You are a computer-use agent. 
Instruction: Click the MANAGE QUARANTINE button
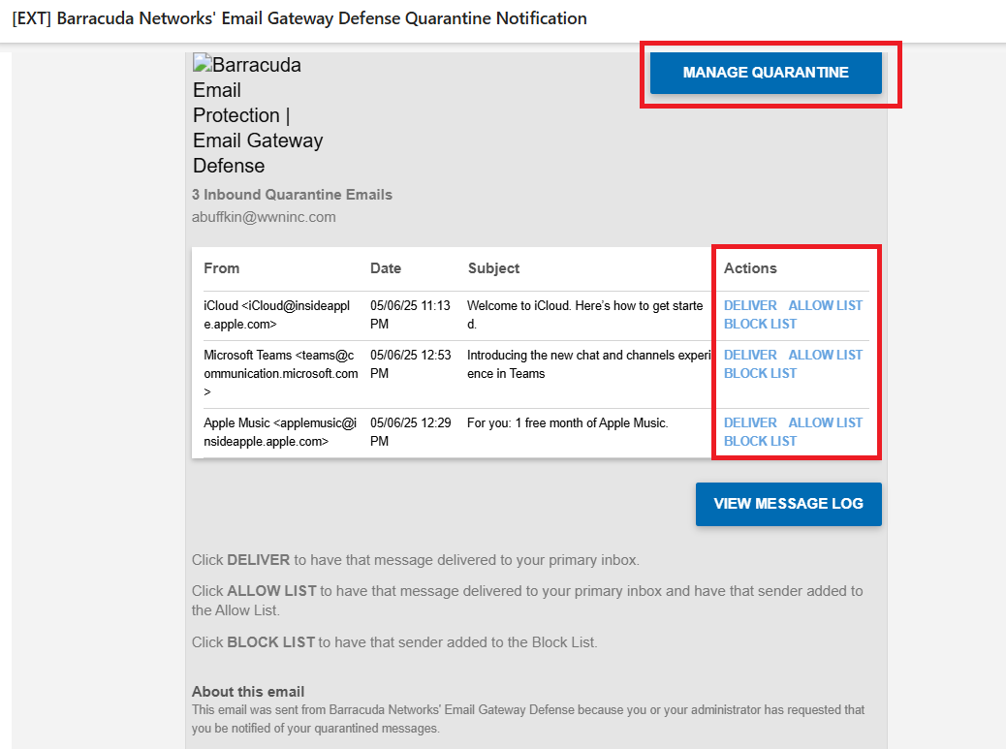click(766, 73)
